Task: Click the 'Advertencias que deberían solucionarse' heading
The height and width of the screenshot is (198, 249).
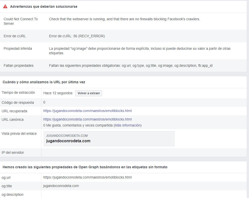Action: [x=44, y=6]
